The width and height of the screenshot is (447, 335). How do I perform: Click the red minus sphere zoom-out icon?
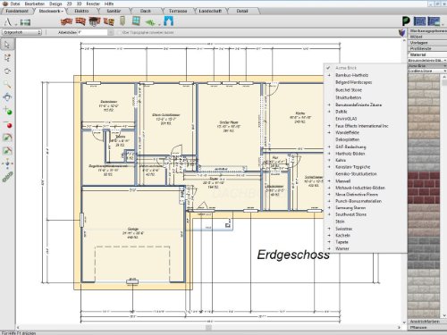coord(7,124)
